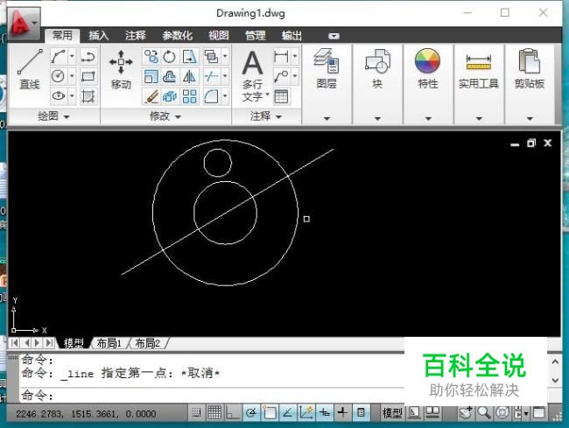Screen dimensions: 569x428
Task: Expand the 注释 panel flyout
Action: (x=266, y=116)
